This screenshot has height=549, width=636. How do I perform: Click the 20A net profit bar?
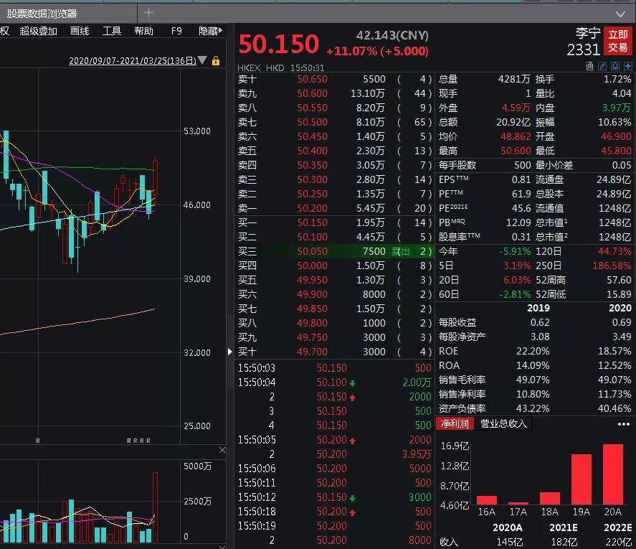tap(613, 474)
